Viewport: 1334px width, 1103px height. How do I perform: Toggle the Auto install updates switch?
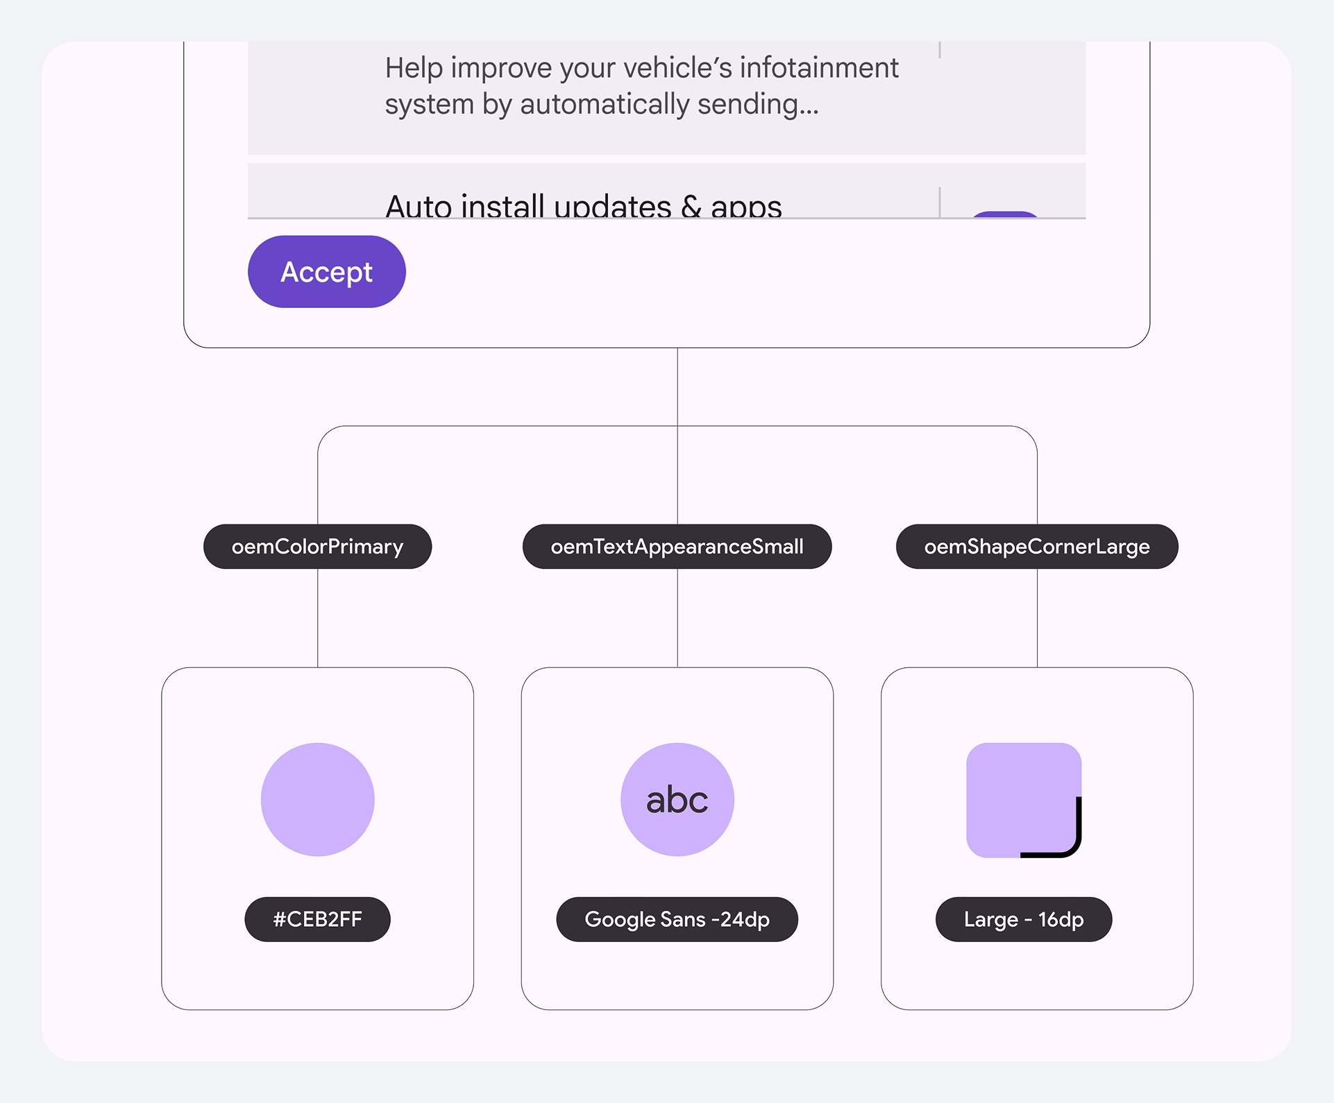(x=1005, y=214)
